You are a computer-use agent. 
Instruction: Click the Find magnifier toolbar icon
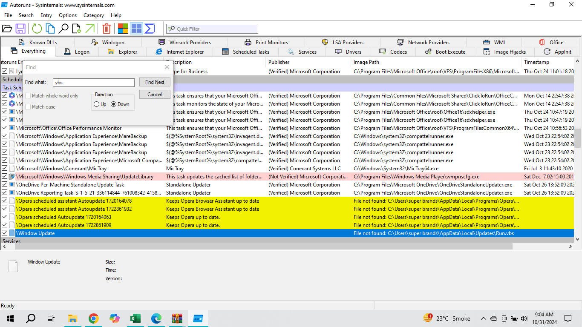(63, 29)
